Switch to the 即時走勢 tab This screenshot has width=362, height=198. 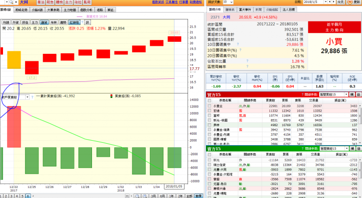click(x=21, y=10)
